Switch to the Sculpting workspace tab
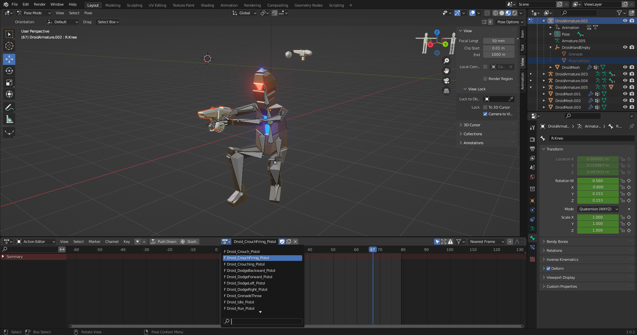The width and height of the screenshot is (637, 335). [x=135, y=5]
